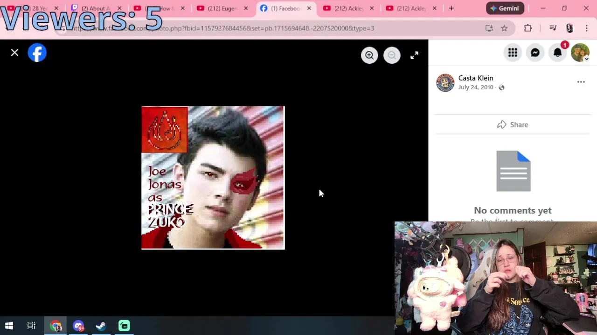The height and width of the screenshot is (335, 597).
Task: Go to Facebook home via logo icon
Action: (37, 53)
